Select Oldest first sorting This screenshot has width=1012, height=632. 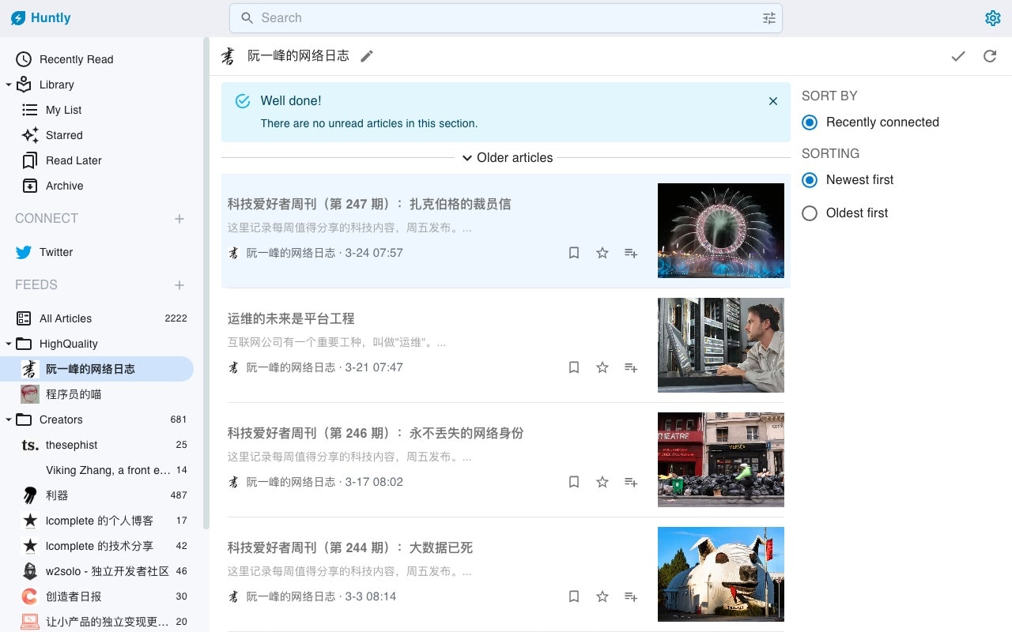(809, 213)
